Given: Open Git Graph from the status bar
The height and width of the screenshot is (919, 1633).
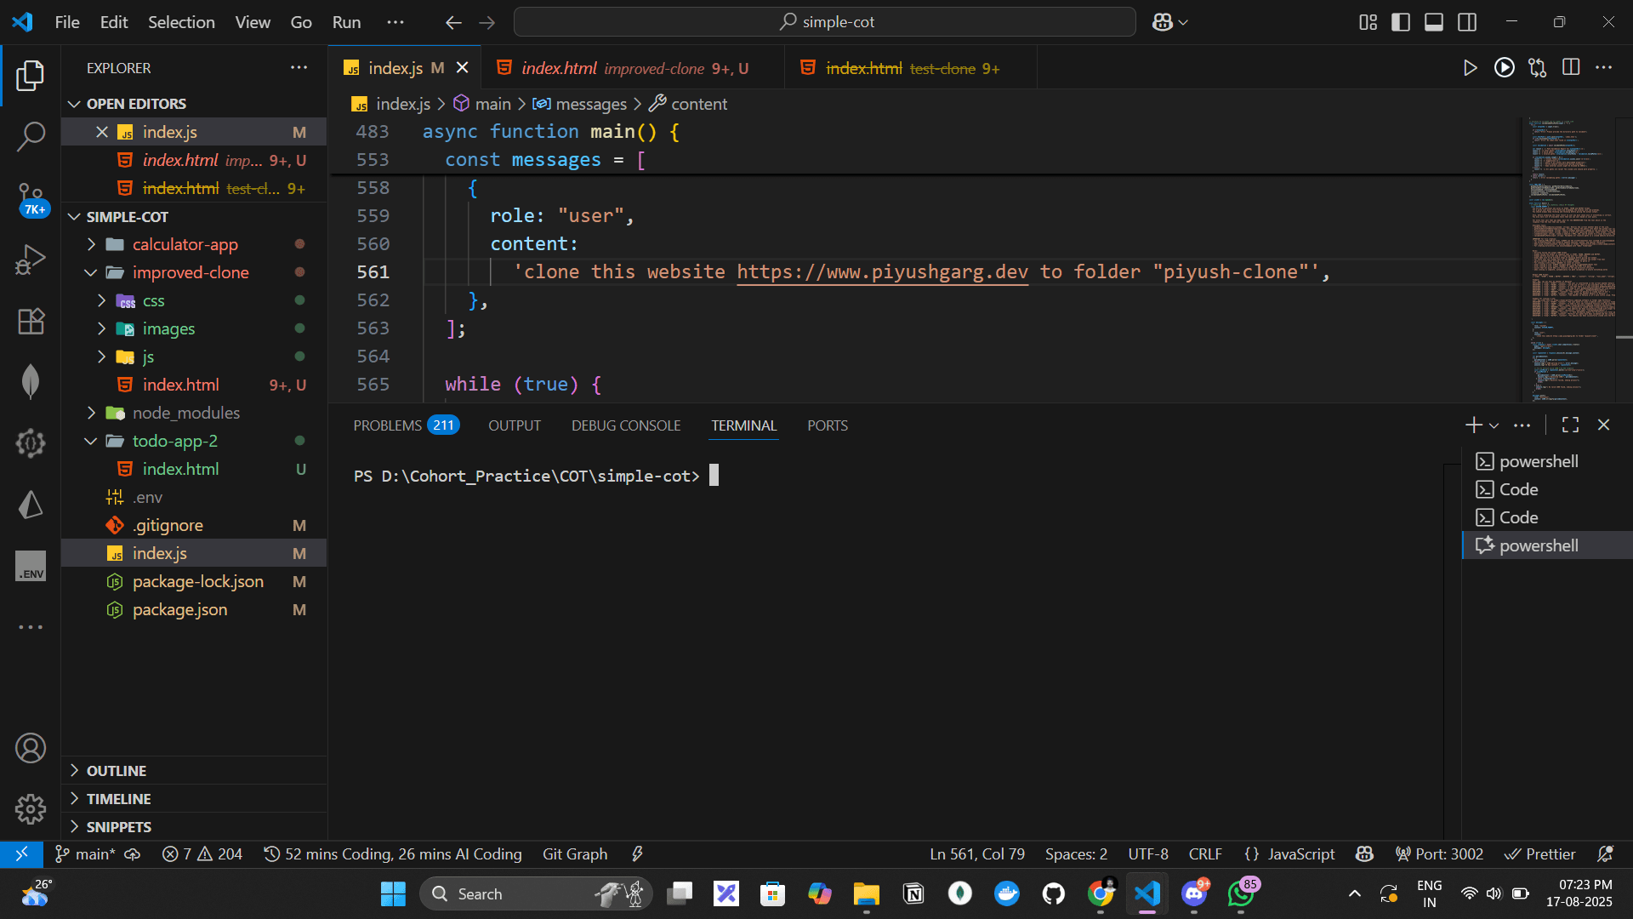Looking at the screenshot, I should 574,853.
